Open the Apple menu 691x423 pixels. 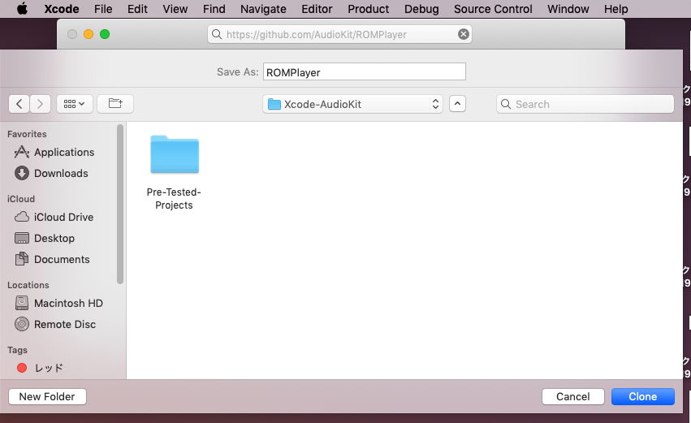22,8
